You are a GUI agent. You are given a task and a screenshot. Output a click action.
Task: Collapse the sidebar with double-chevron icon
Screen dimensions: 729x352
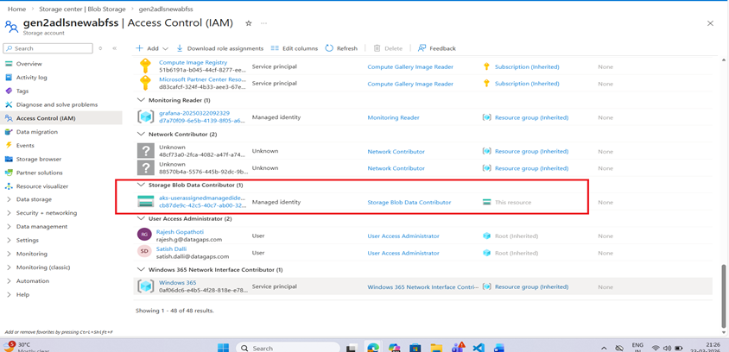click(114, 48)
